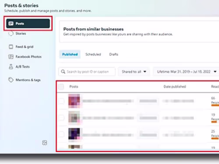The image size is (219, 164).
Task: Click the magnifier icon in the search box
Action: (63, 72)
